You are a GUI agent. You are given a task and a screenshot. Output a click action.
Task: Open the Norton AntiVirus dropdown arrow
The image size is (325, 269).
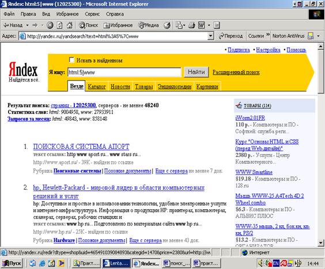[x=318, y=36]
